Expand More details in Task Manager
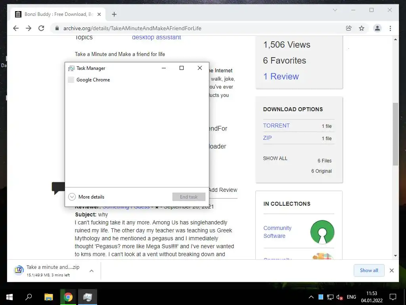Image resolution: width=406 pixels, height=305 pixels. tap(86, 197)
